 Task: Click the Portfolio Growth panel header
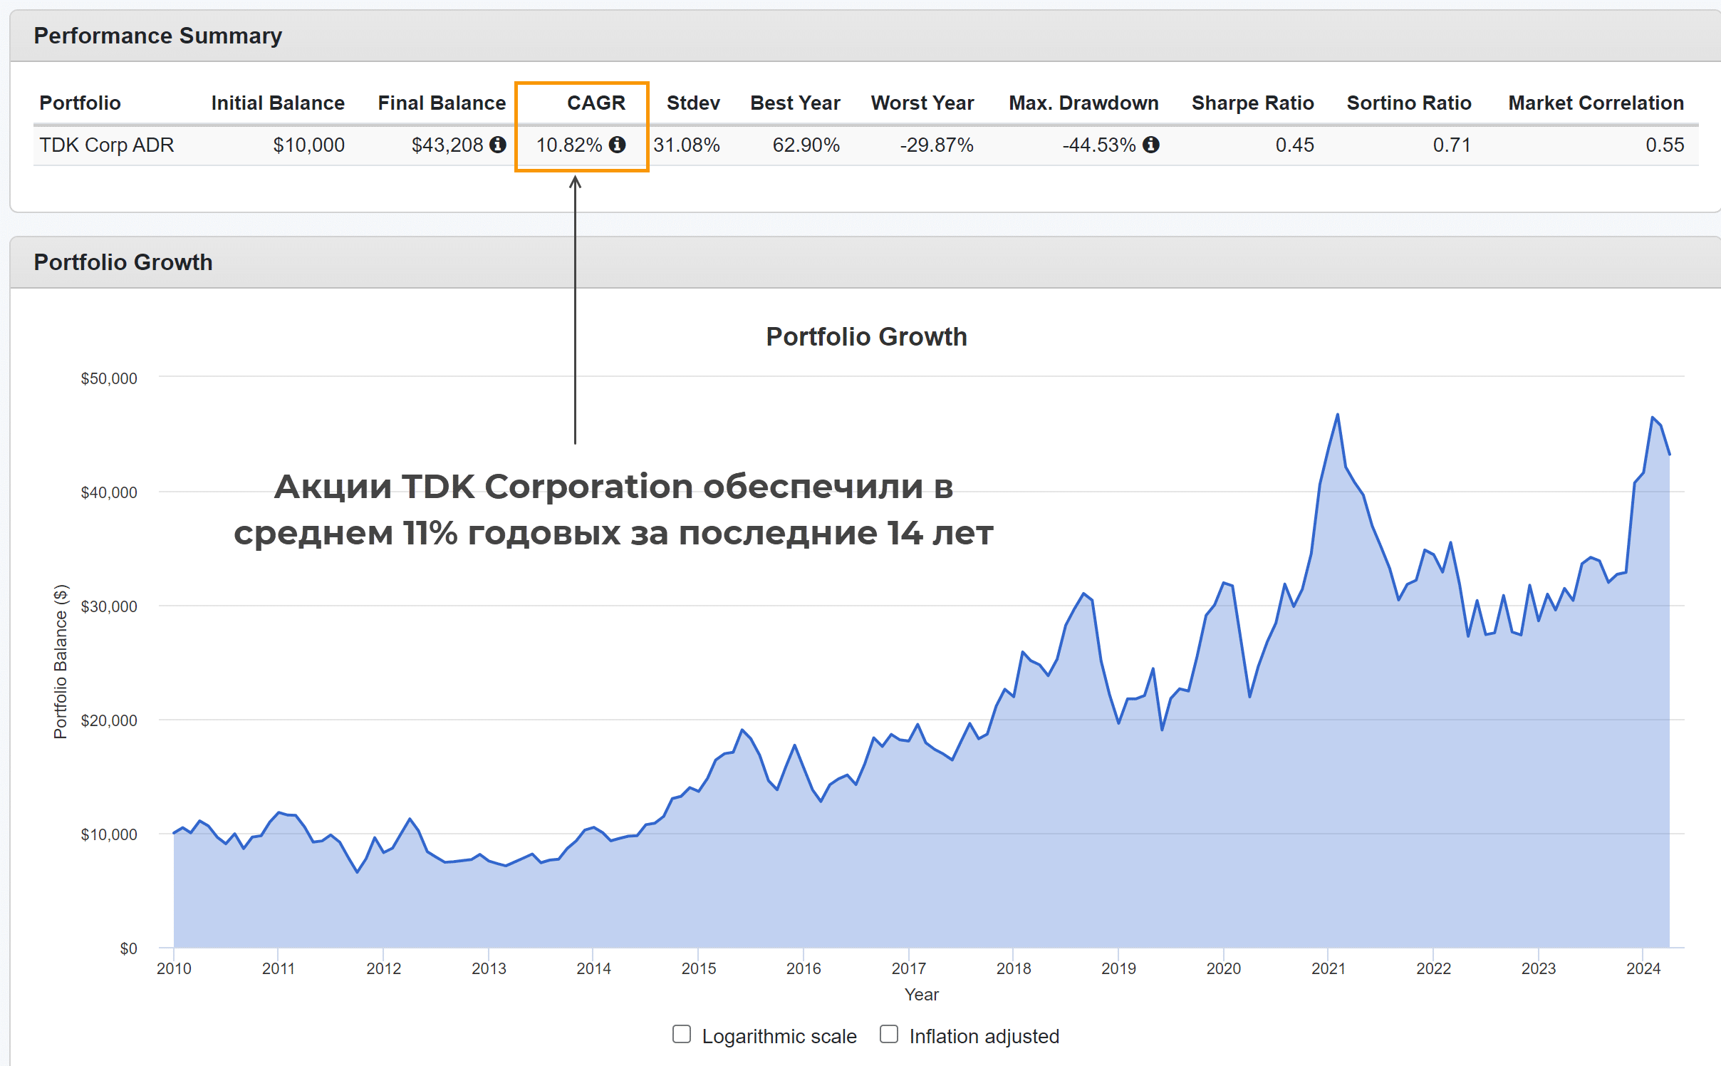[123, 262]
